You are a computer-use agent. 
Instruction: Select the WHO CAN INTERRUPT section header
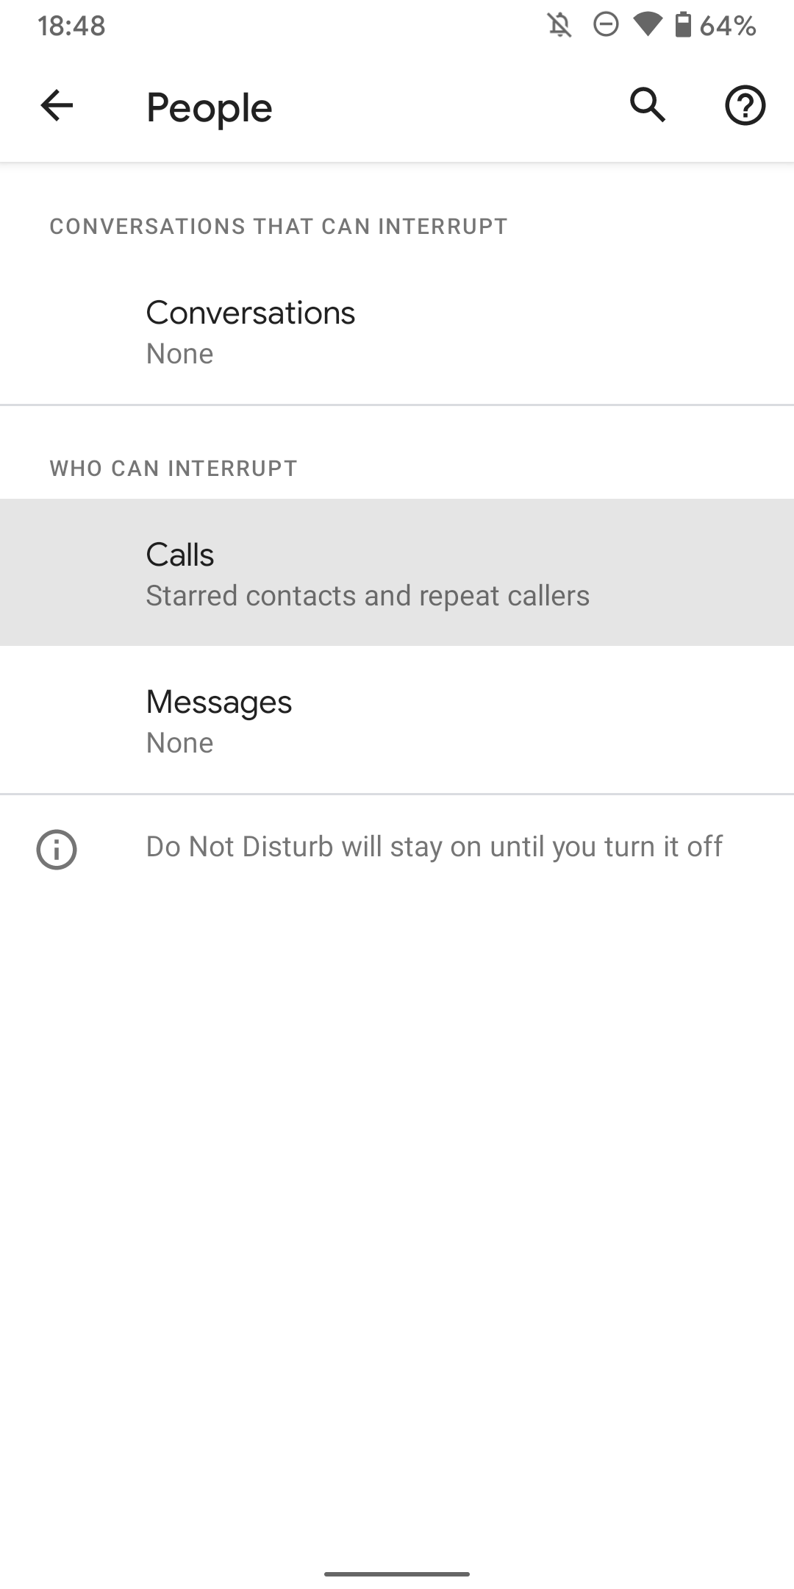[173, 467]
